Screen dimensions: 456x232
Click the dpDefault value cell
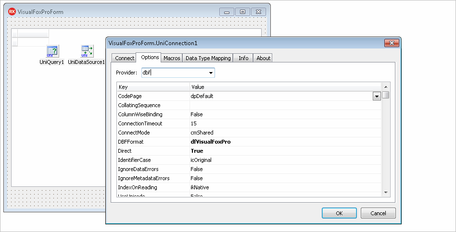281,96
